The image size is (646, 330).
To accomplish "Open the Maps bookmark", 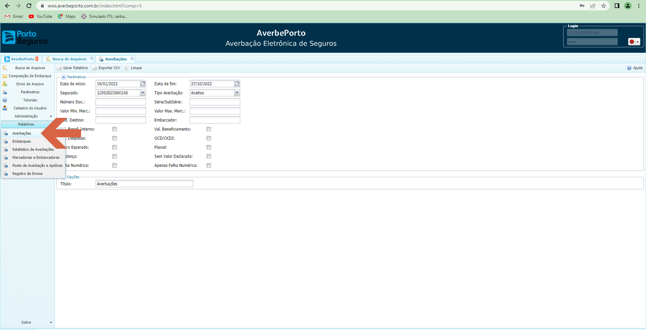I will coord(67,16).
